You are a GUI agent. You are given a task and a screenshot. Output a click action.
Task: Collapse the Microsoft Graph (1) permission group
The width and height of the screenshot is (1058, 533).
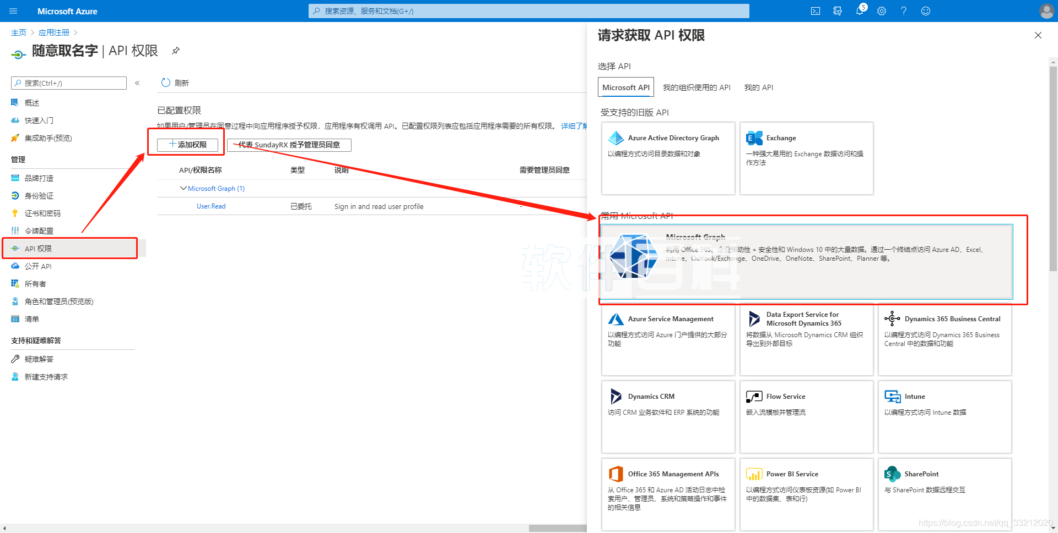183,188
